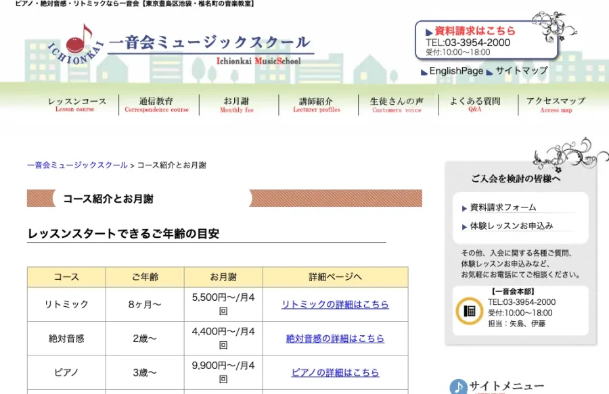Click the 詳細ページへ table header cell
Image resolution: width=609 pixels, height=394 pixels.
[x=335, y=277]
